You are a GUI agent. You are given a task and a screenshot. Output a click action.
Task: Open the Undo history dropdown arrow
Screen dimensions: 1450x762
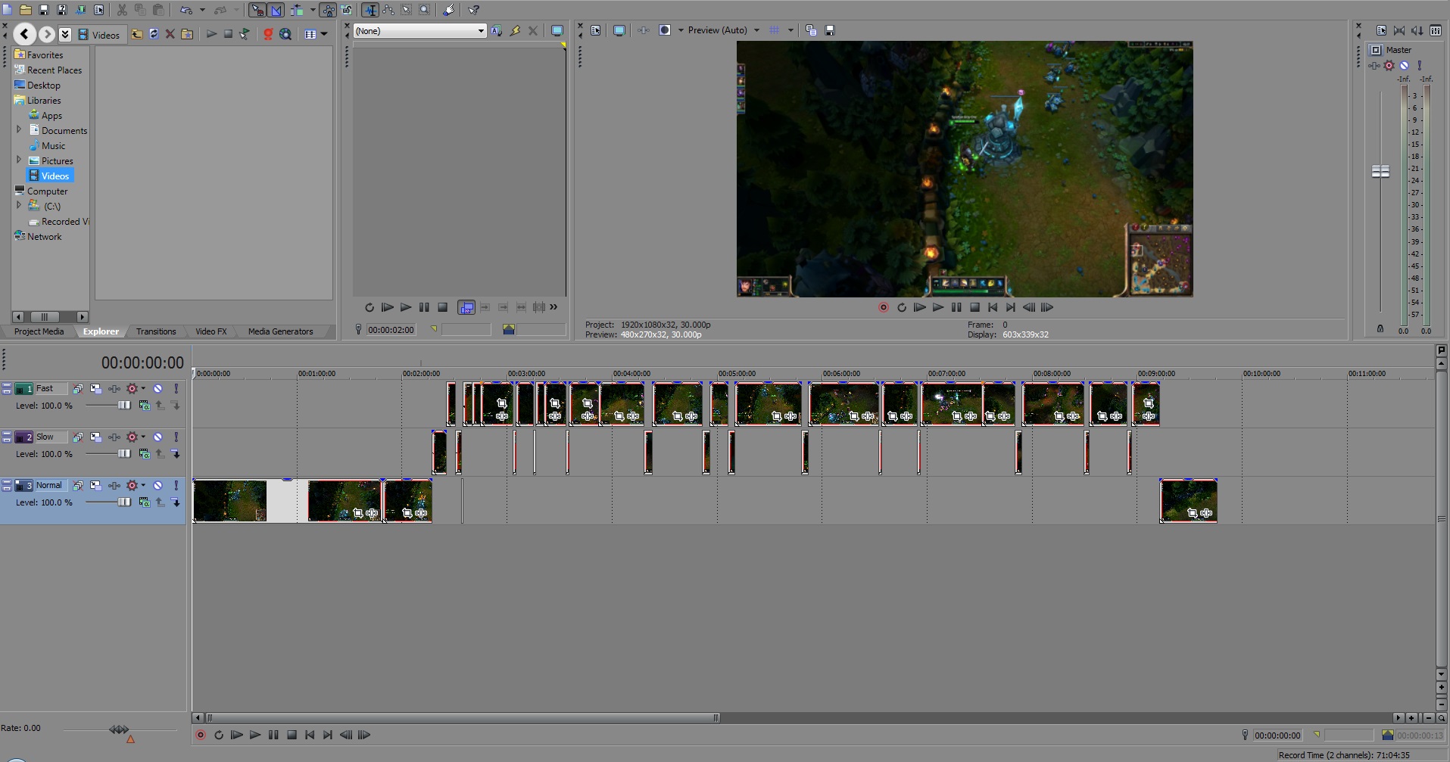(202, 10)
